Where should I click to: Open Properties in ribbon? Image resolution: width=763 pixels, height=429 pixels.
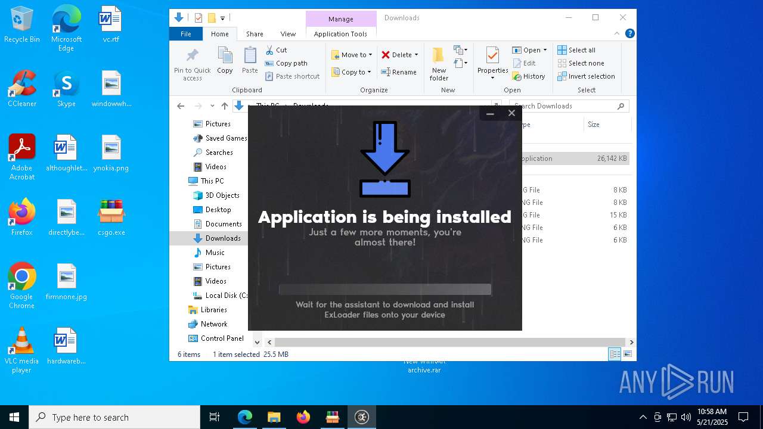[492, 63]
